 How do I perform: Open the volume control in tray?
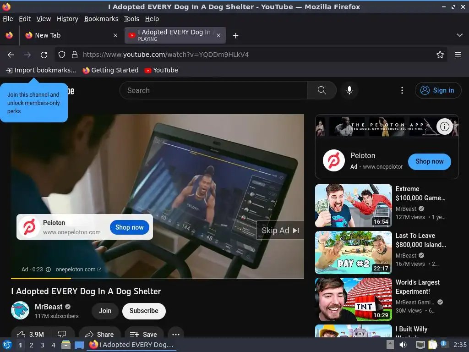pyautogui.click(x=403, y=345)
